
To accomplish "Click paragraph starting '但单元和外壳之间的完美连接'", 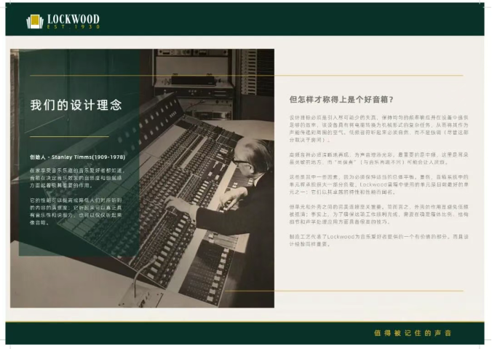I will coord(378,214).
